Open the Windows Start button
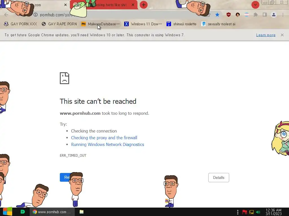 pos(8,212)
